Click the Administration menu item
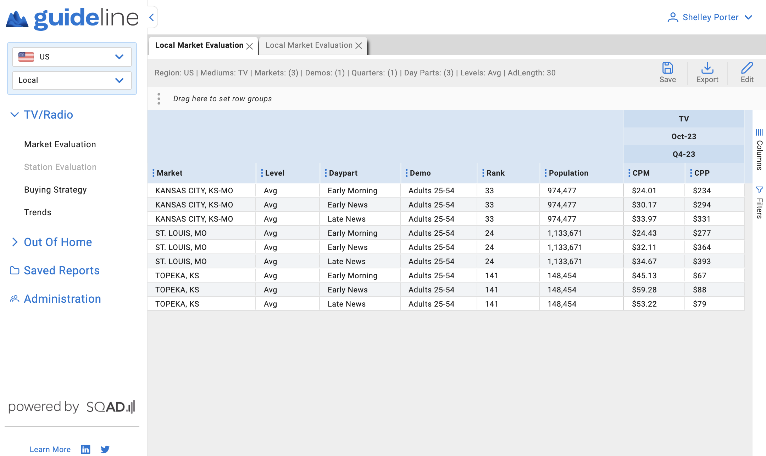 pos(61,298)
